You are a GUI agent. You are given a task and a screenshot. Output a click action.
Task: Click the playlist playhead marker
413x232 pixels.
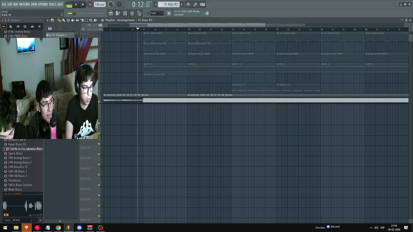(x=138, y=29)
